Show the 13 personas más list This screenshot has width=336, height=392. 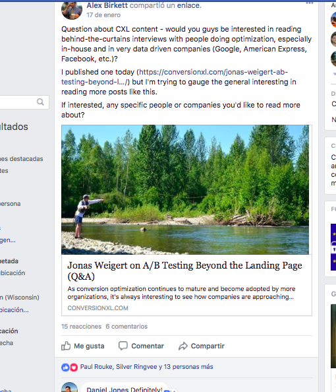[188, 367]
